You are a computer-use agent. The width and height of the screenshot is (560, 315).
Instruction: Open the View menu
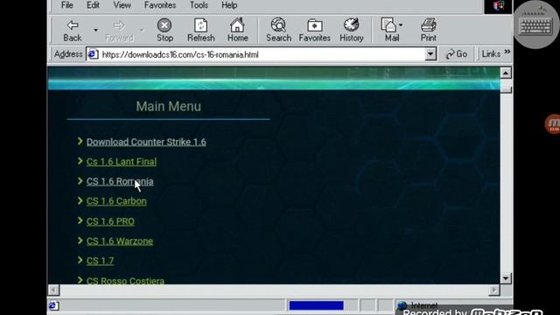click(x=122, y=5)
